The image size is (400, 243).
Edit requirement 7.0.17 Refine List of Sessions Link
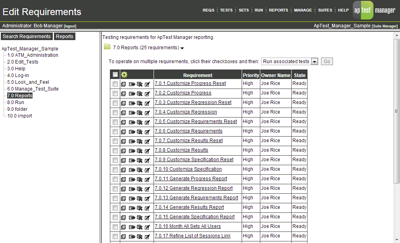click(x=147, y=237)
